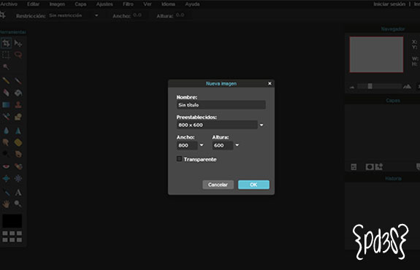Screen dimensions: 420x270
Task: Select the Pinch tool
Action: tap(18, 178)
